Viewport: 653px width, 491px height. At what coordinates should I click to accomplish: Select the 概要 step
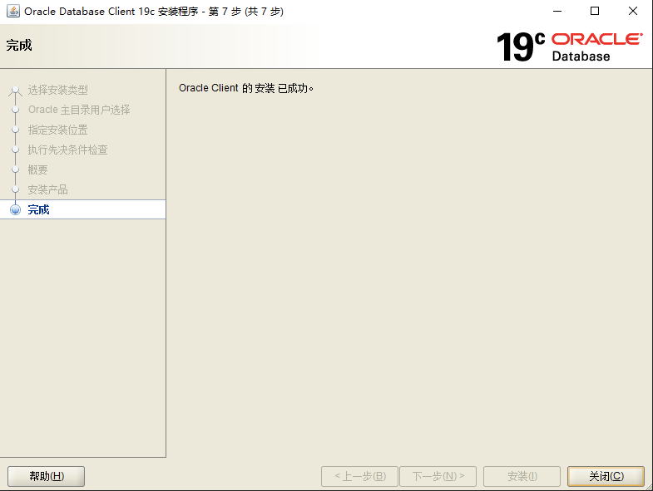tap(38, 169)
